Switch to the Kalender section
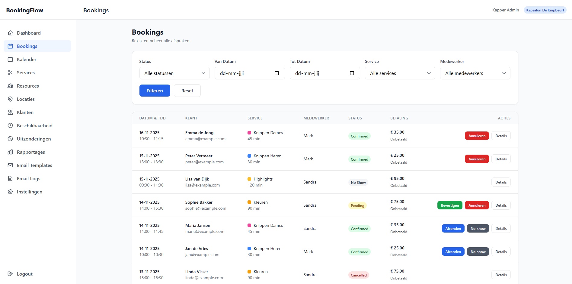The image size is (572, 284). click(x=27, y=59)
